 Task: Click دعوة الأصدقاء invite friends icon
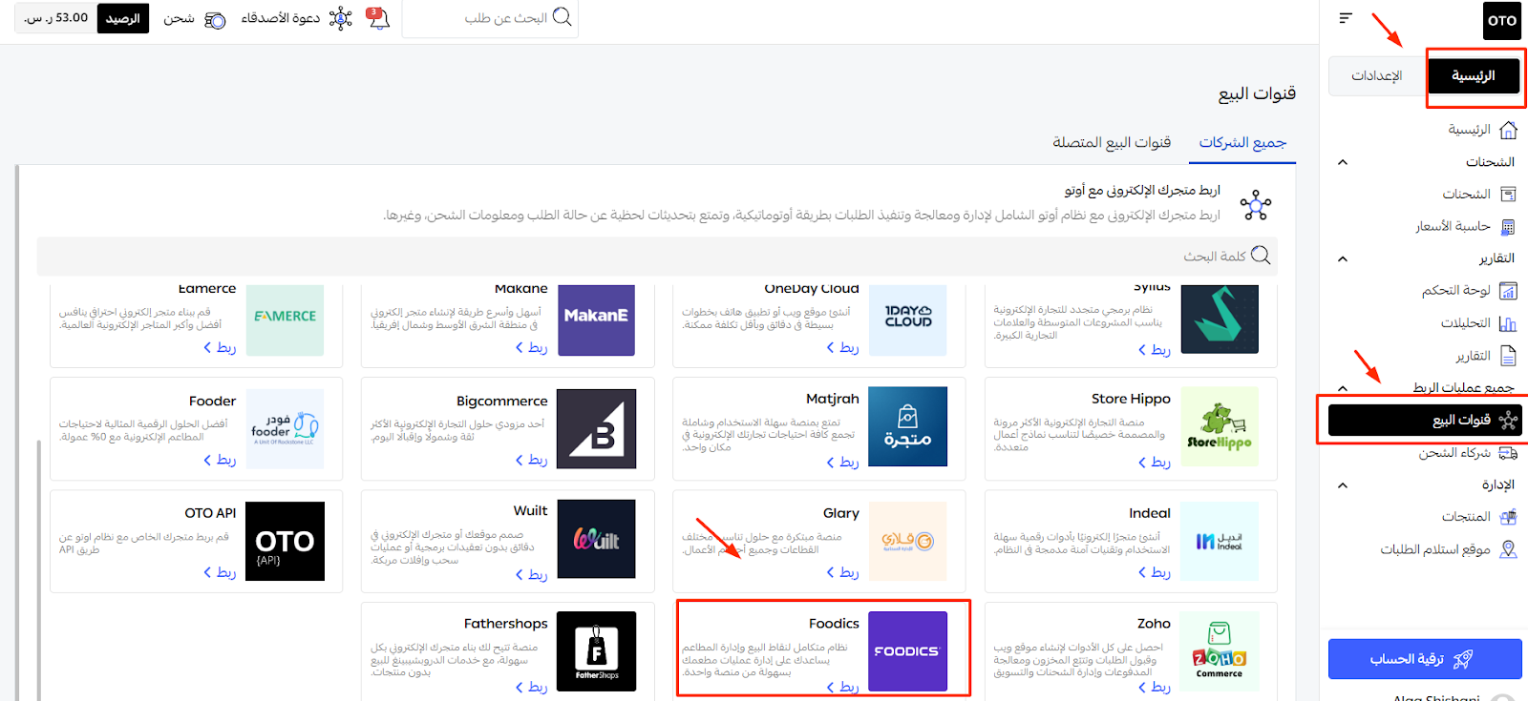tap(341, 18)
